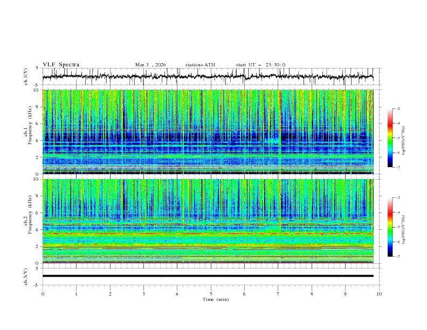Click the ch.1 PSD color bar
Screen dimensions: 427x330
coord(390,138)
